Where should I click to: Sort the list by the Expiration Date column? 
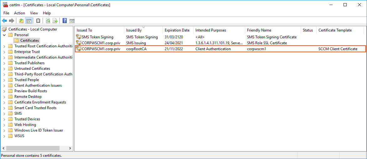click(177, 30)
